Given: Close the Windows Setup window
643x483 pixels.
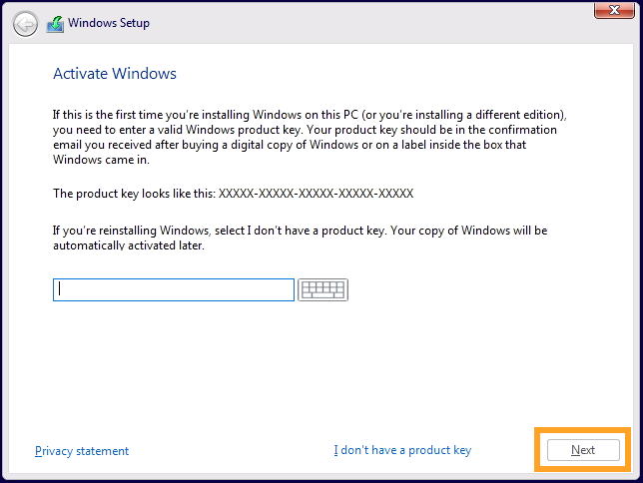Looking at the screenshot, I should click(609, 10).
